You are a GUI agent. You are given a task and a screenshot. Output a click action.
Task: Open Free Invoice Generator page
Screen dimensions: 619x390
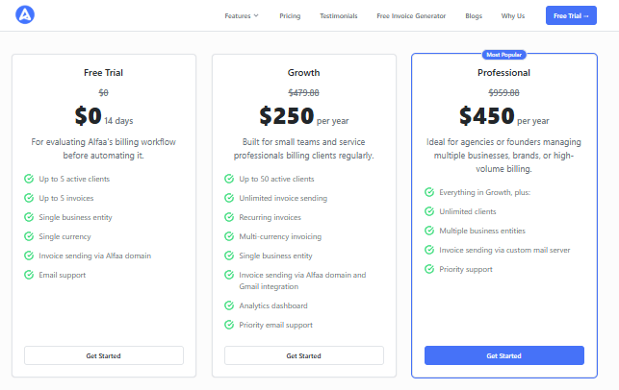pyautogui.click(x=411, y=15)
